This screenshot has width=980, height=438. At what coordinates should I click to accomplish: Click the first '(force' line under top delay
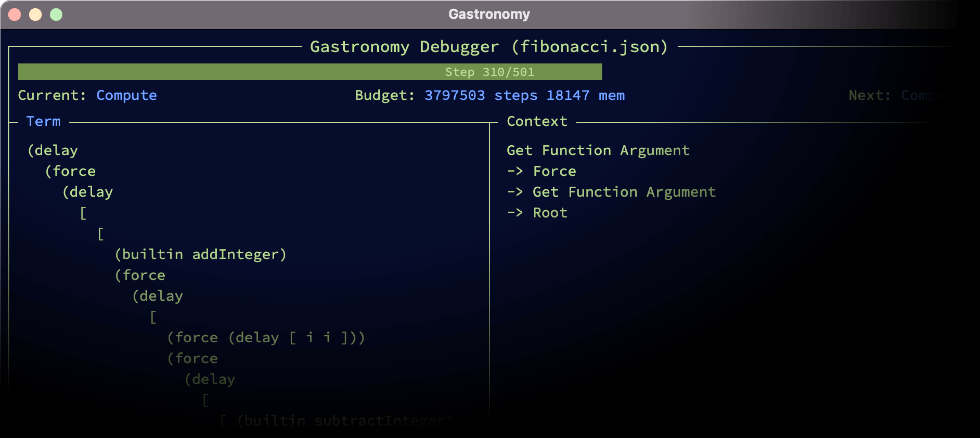[70, 171]
